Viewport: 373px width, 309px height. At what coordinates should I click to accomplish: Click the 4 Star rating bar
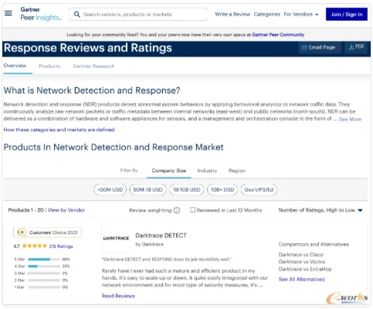tap(44, 267)
